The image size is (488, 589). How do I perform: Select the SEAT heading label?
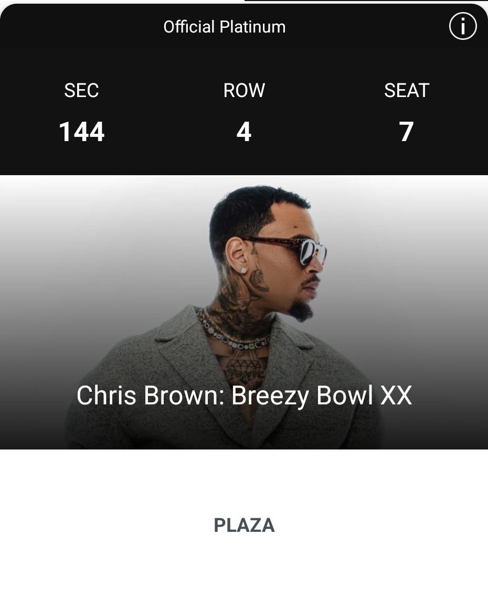click(x=407, y=91)
